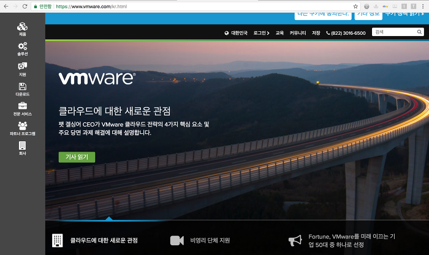Click the multicolored extension icon

pyautogui.click(x=385, y=6)
